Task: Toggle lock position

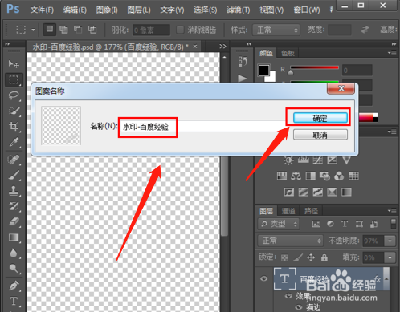Action: [x=311, y=257]
